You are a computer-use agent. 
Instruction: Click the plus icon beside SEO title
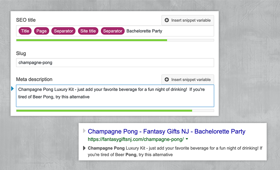[167, 20]
